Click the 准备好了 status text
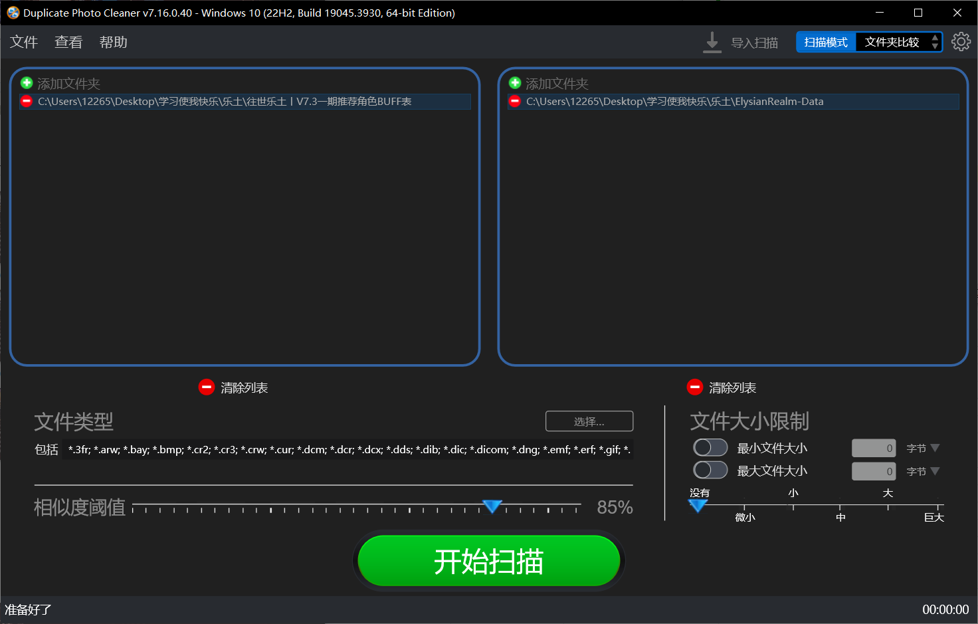 pos(28,609)
